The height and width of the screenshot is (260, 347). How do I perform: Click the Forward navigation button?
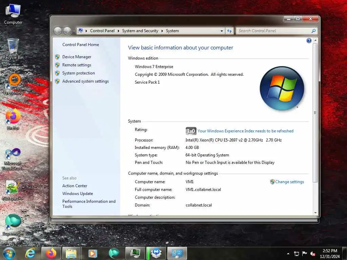point(67,31)
